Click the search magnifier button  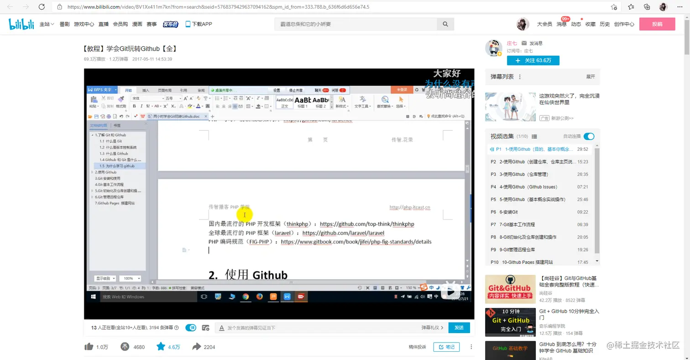[445, 24]
